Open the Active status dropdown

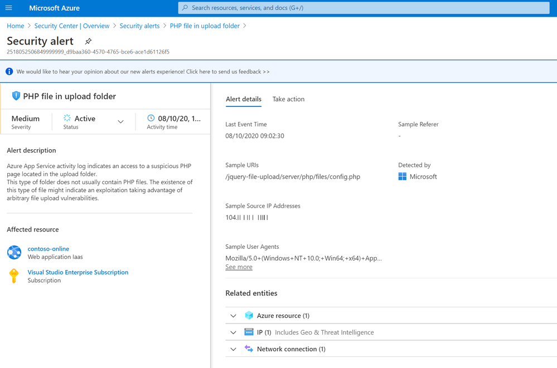121,122
